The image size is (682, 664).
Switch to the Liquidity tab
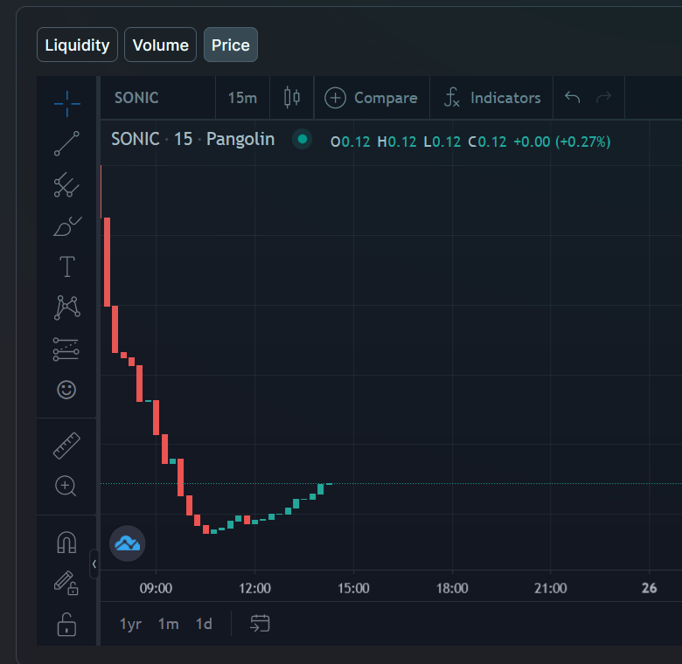78,45
